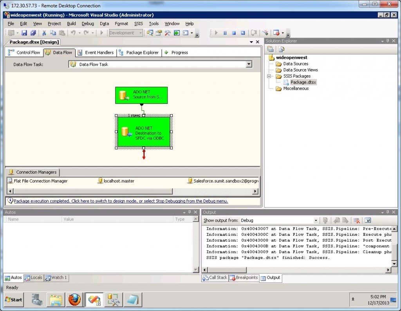Click the Solution Explorer Properties icon
The image size is (401, 311).
pyautogui.click(x=270, y=49)
